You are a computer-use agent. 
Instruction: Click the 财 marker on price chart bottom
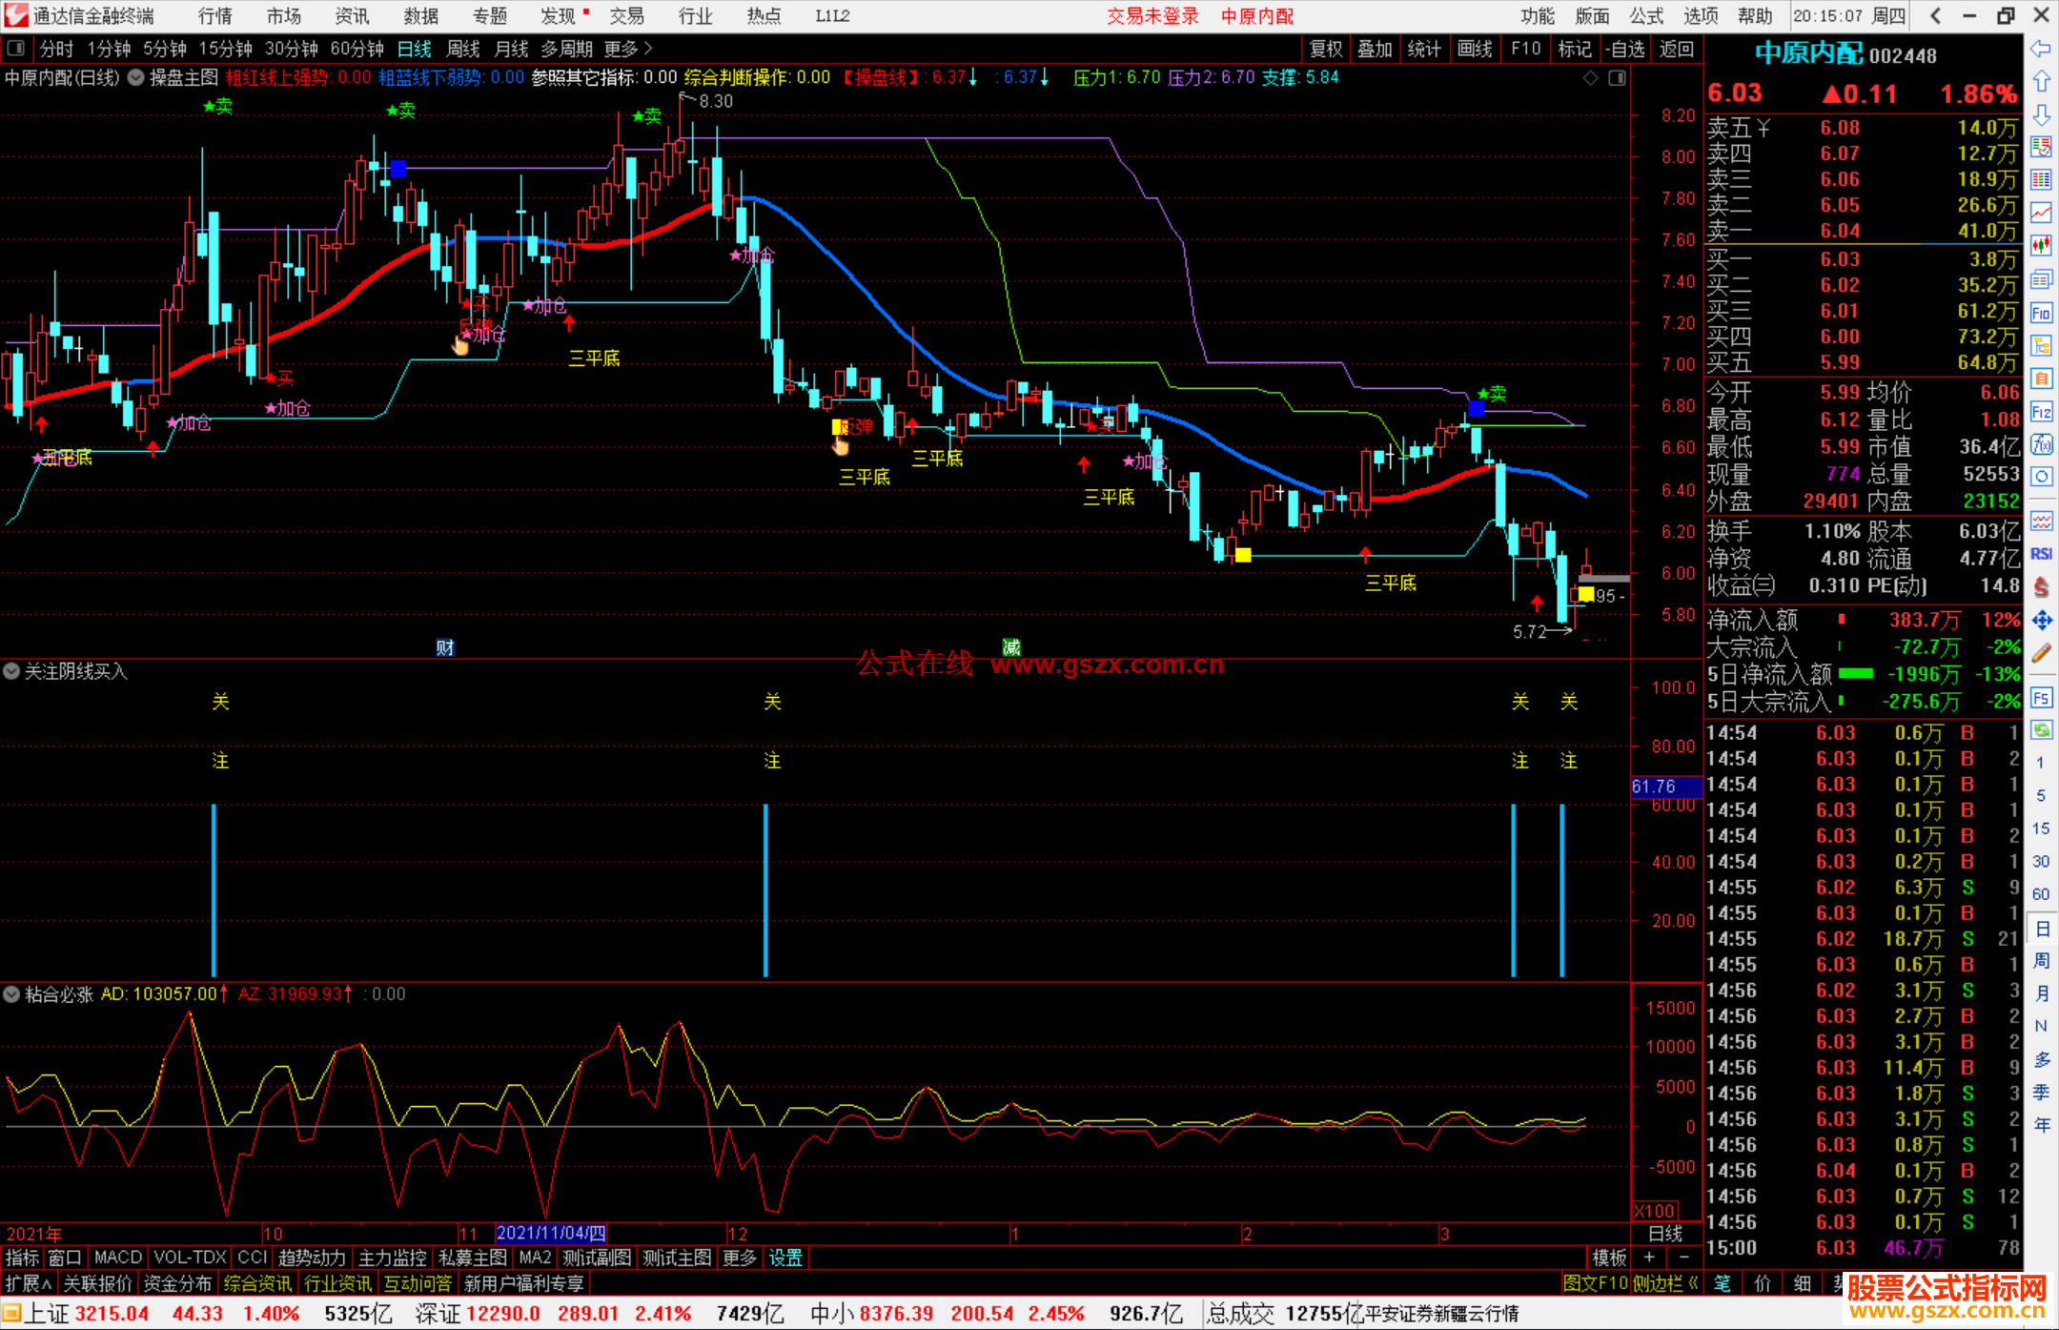coord(445,647)
